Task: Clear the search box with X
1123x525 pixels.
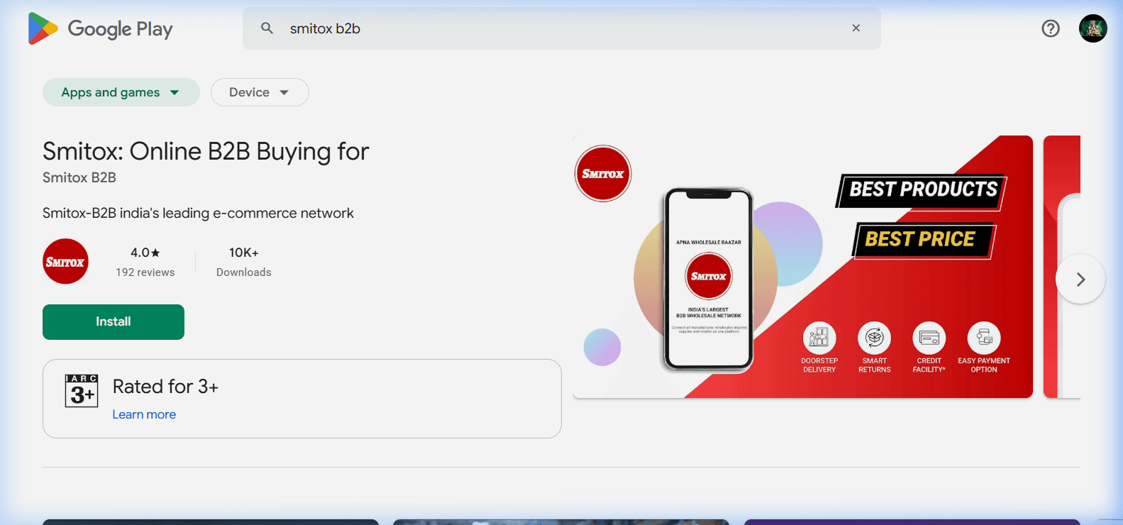Action: (856, 28)
